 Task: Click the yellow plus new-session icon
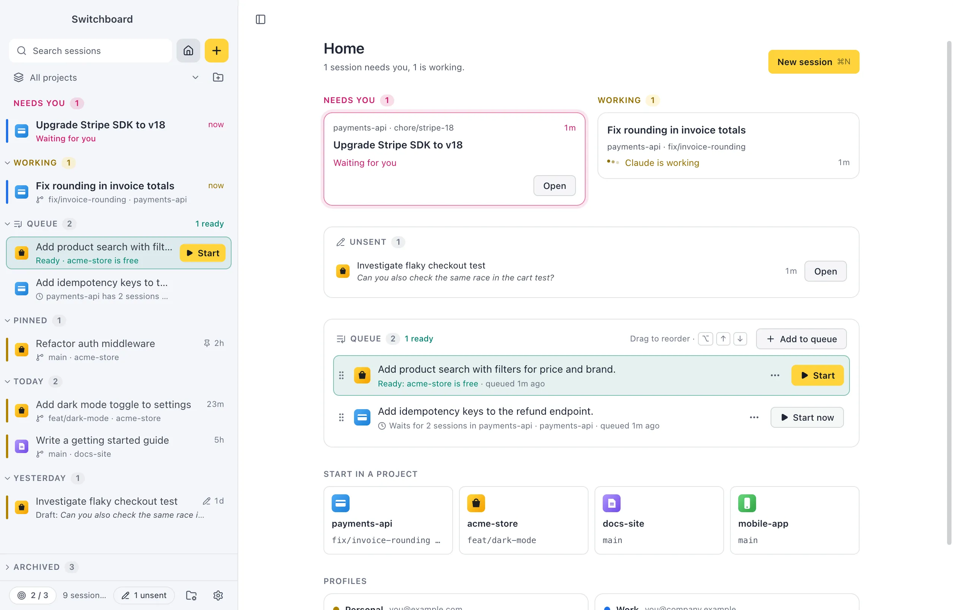click(216, 51)
